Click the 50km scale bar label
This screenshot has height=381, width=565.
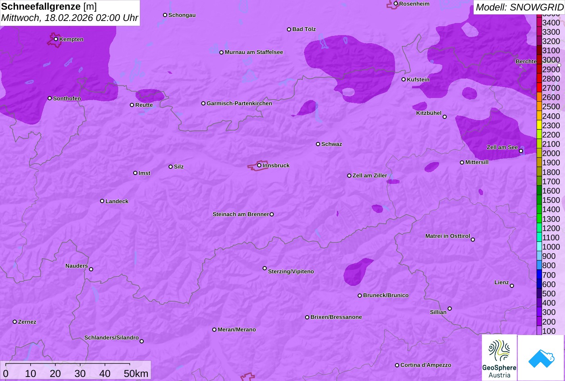coord(136,374)
